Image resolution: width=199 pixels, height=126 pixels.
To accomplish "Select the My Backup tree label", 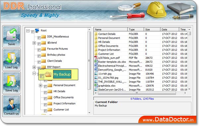I will (x=62, y=74).
